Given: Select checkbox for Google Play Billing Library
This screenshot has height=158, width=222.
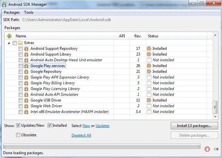Looking at the screenshot, I should (21, 83).
